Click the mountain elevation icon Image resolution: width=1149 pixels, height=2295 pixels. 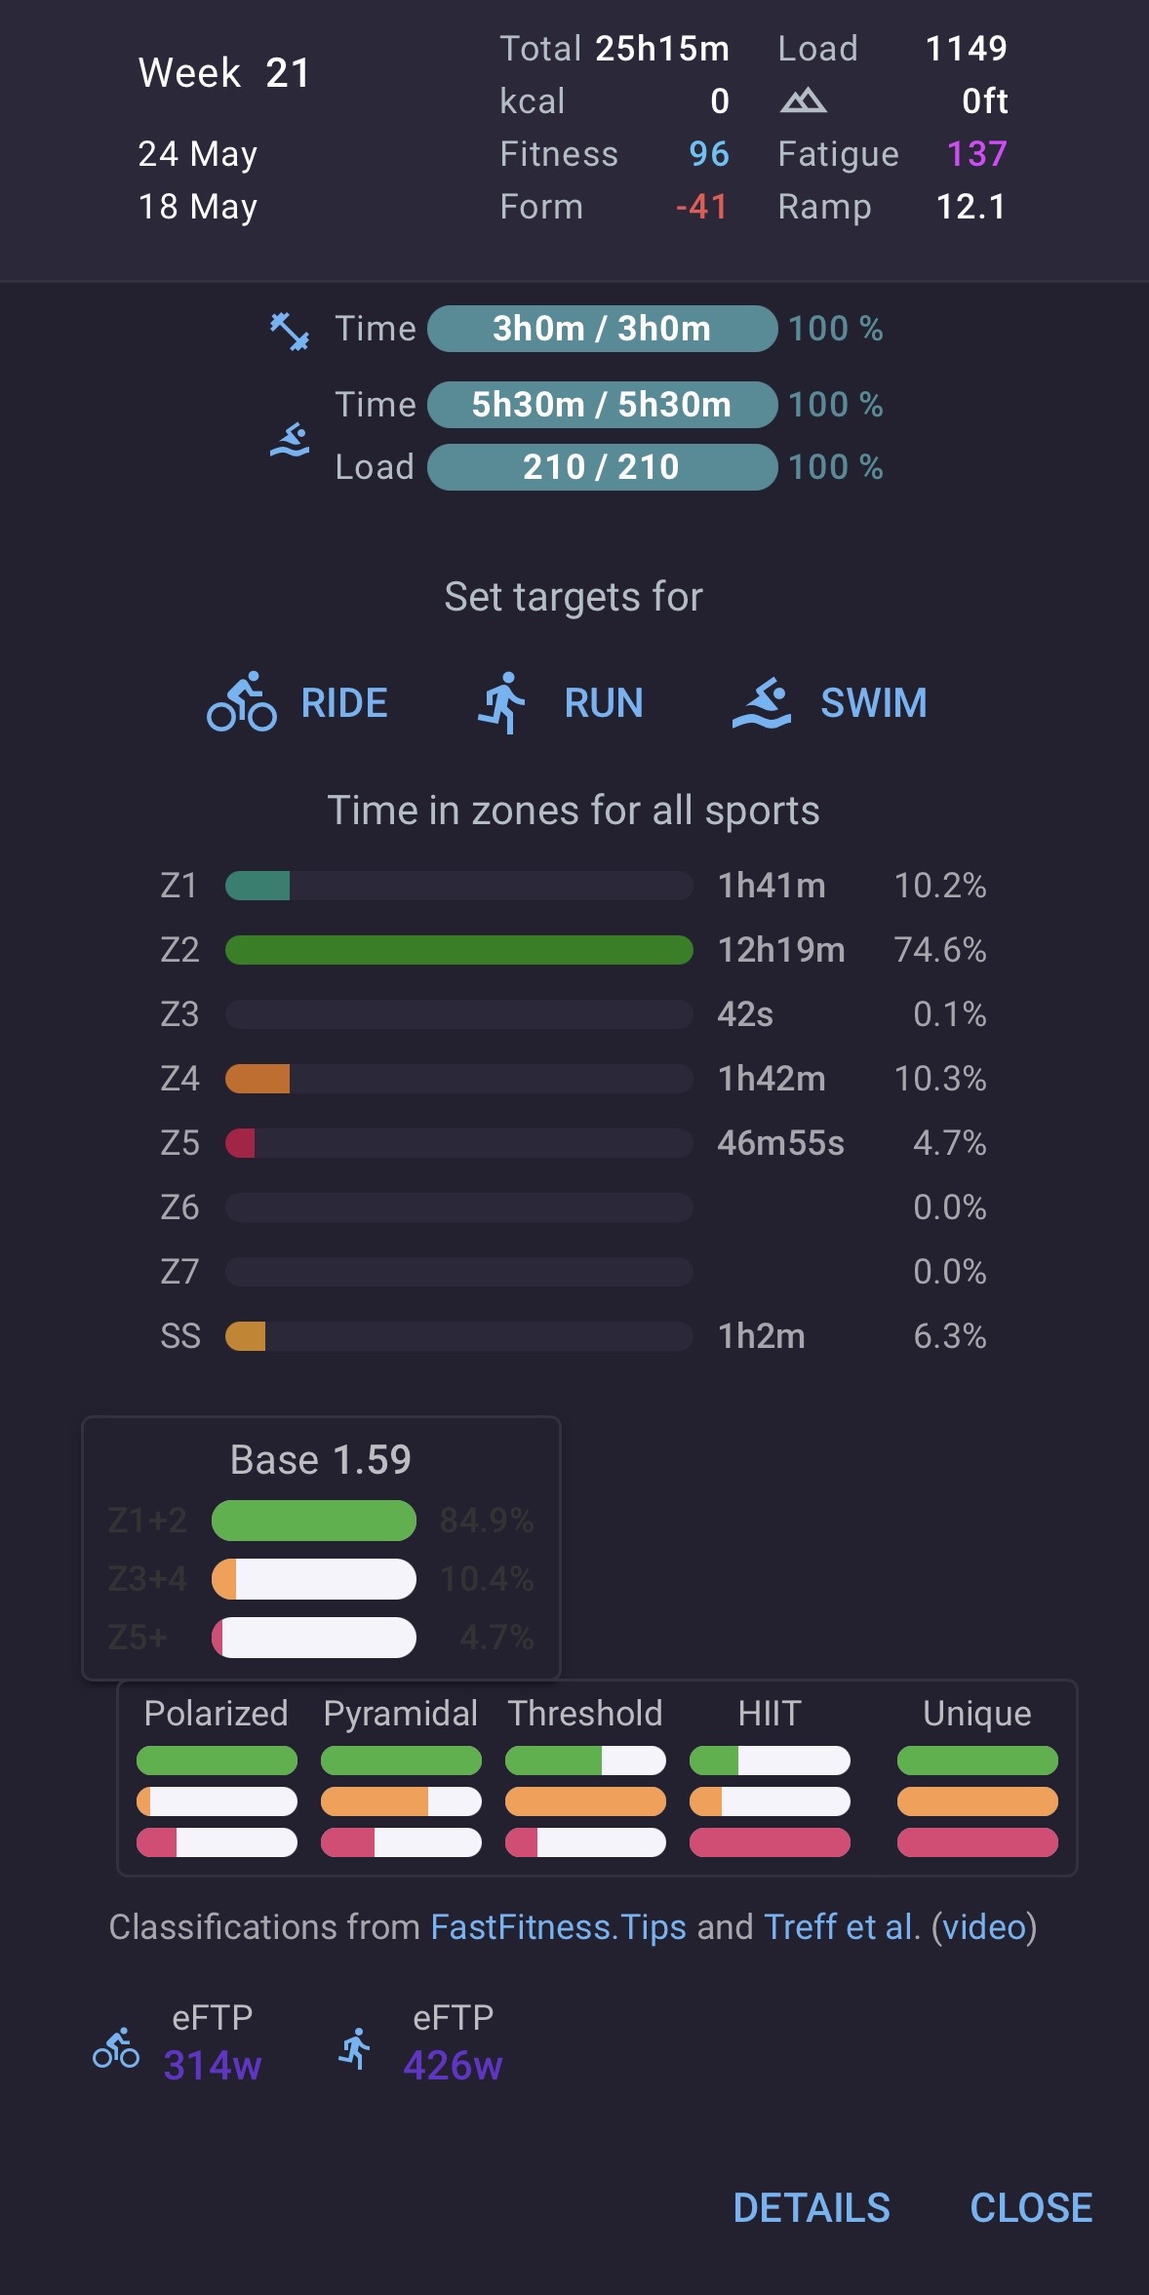tap(803, 100)
